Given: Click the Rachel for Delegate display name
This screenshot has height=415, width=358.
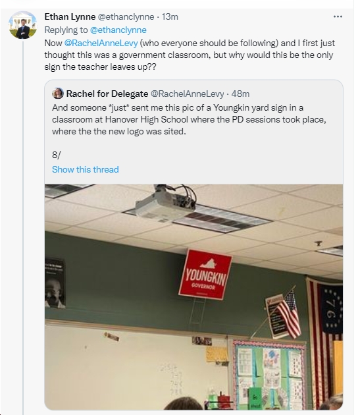Looking at the screenshot, I should point(107,94).
